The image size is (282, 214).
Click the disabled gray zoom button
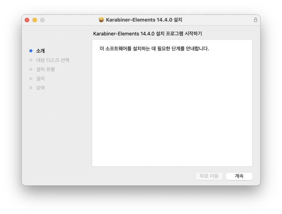pyautogui.click(x=42, y=20)
